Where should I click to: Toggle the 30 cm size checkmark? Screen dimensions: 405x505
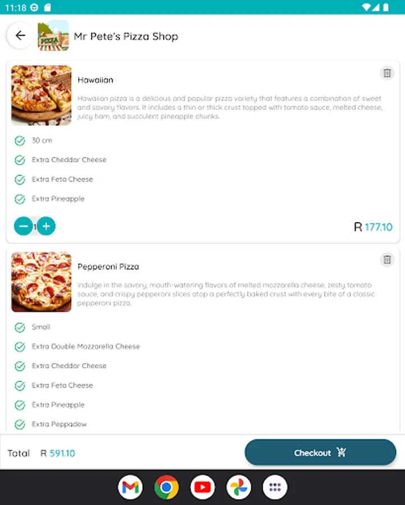point(20,141)
